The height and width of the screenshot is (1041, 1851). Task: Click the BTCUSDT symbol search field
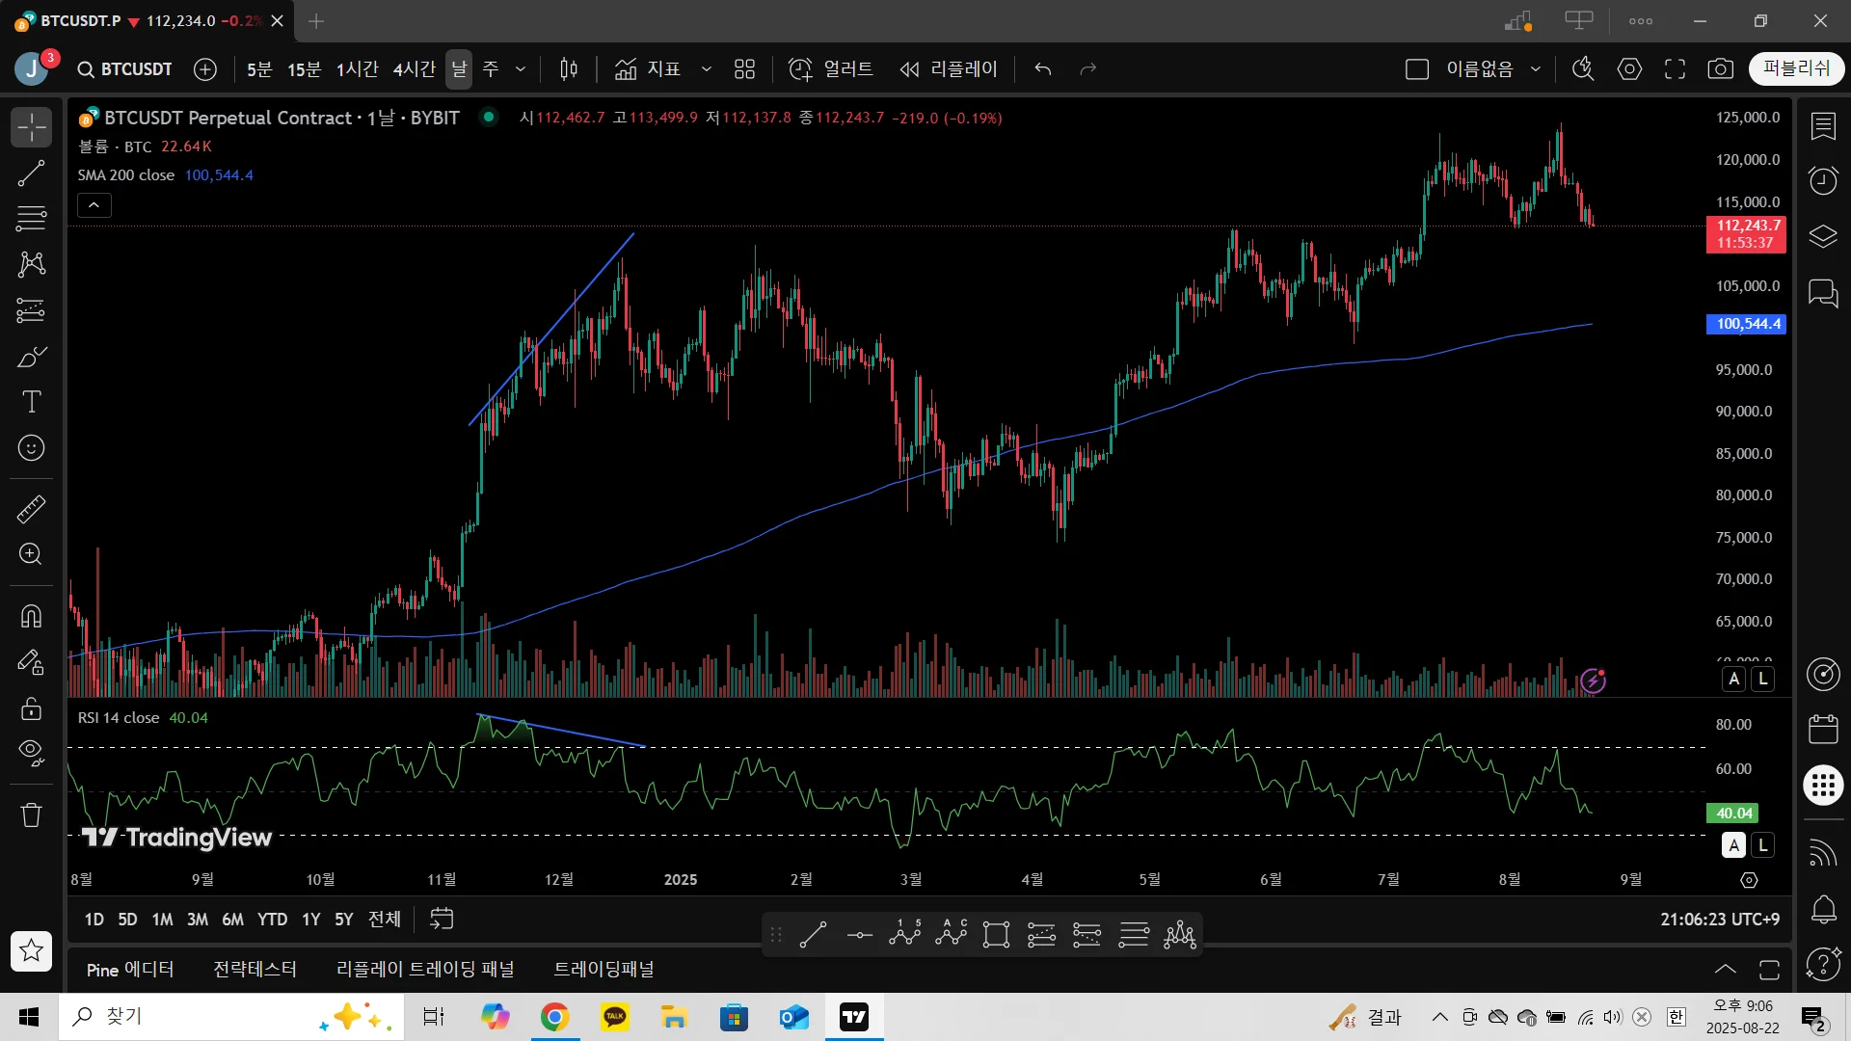tap(125, 69)
